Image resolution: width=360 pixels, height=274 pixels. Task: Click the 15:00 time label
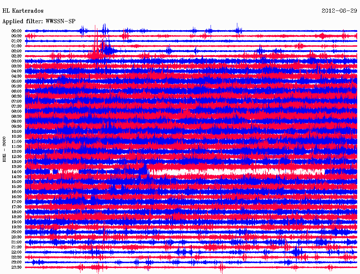(17, 182)
